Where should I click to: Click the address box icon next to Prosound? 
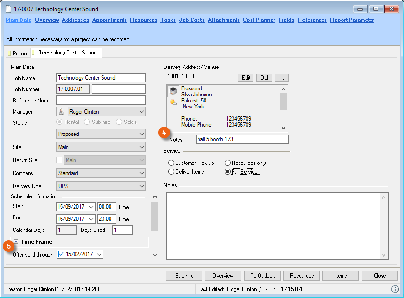[173, 91]
